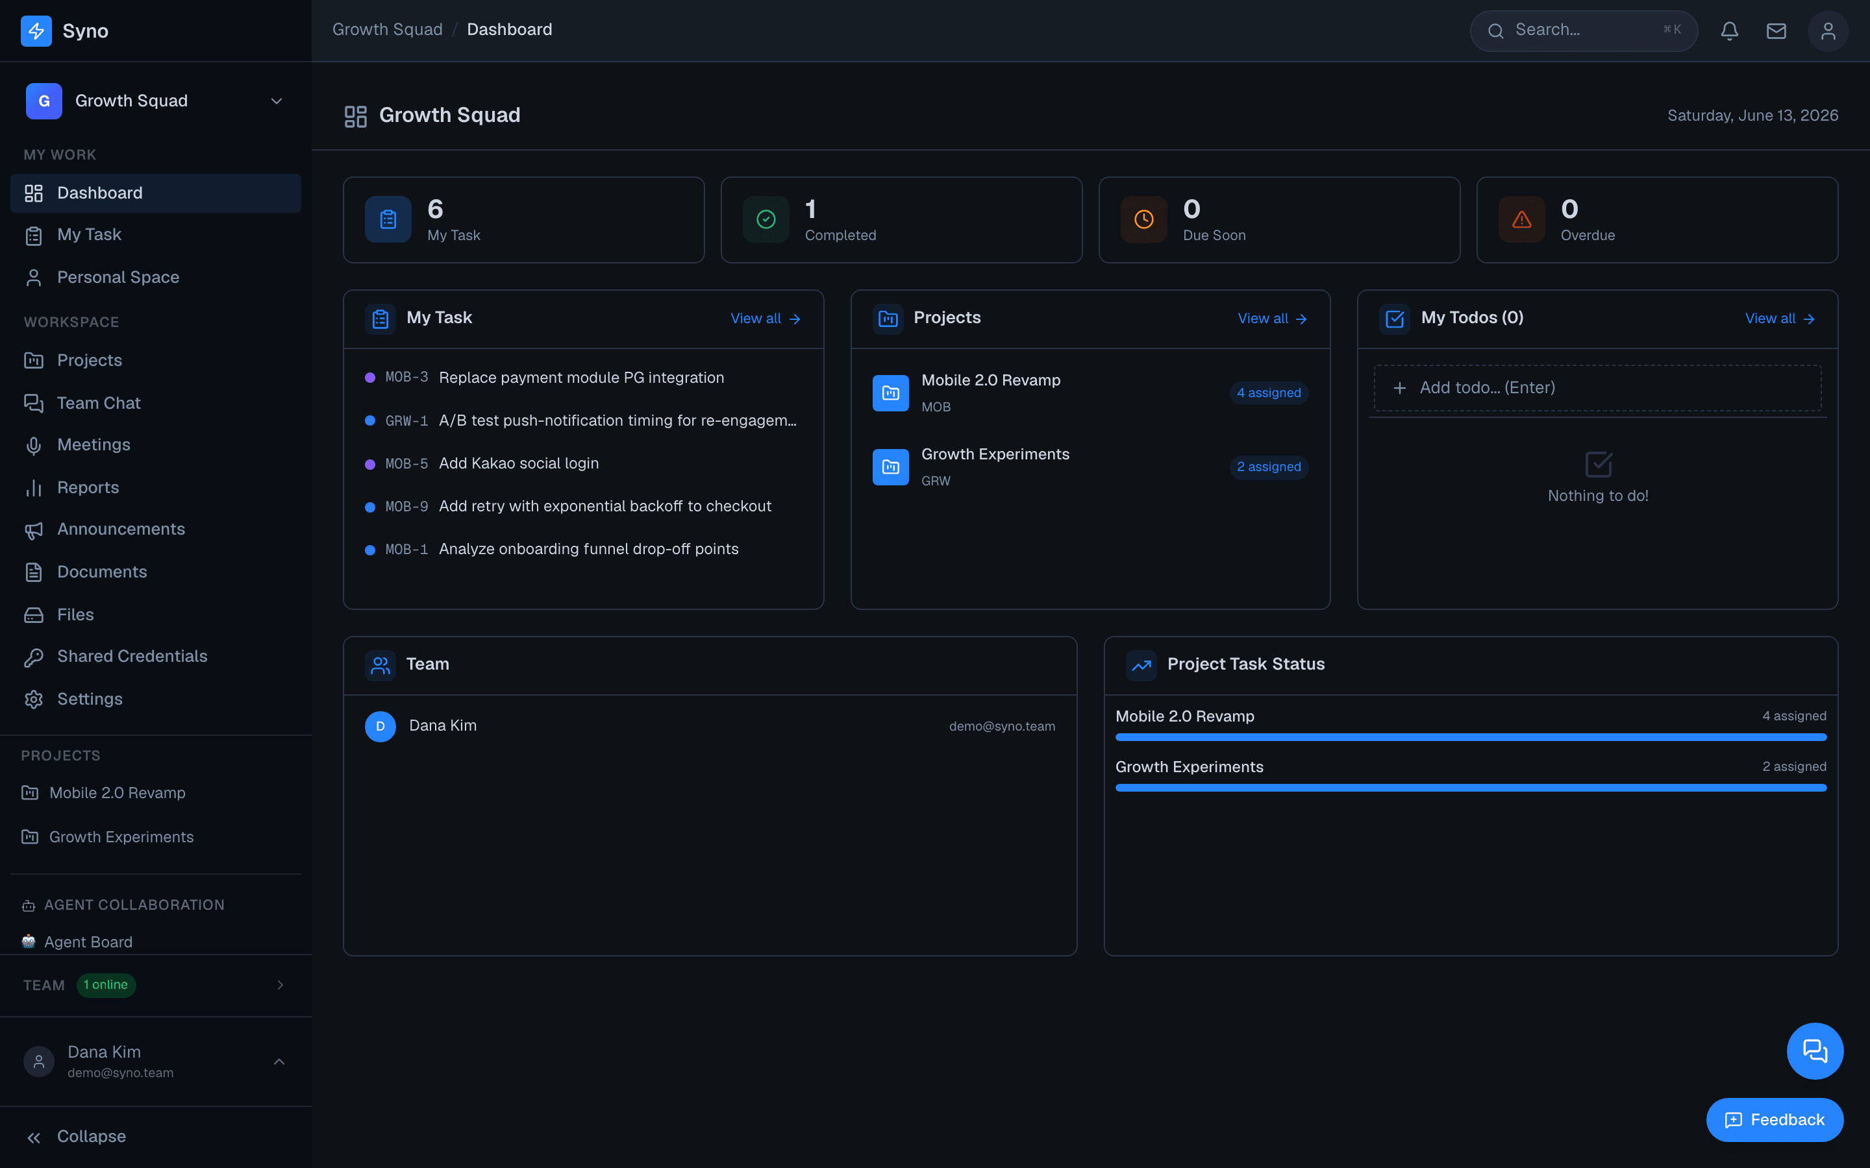Click the Feedback button
This screenshot has height=1168, width=1870.
point(1775,1119)
